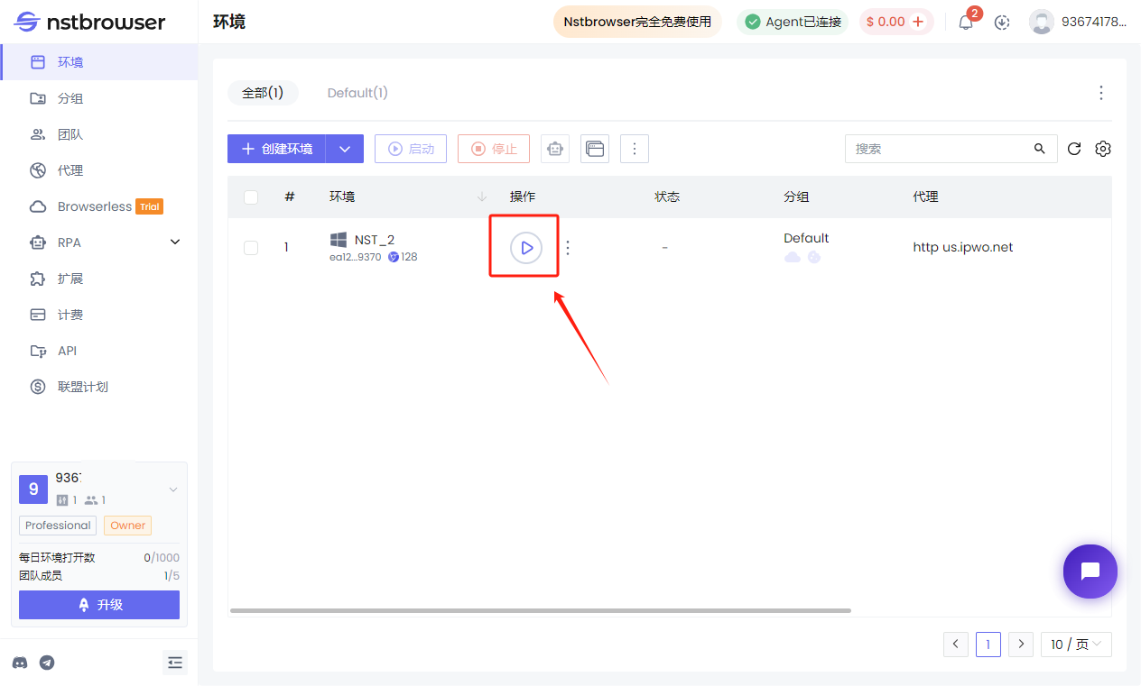1141x686 pixels.
Task: Launch the NST_2 profile with play button
Action: coord(526,247)
